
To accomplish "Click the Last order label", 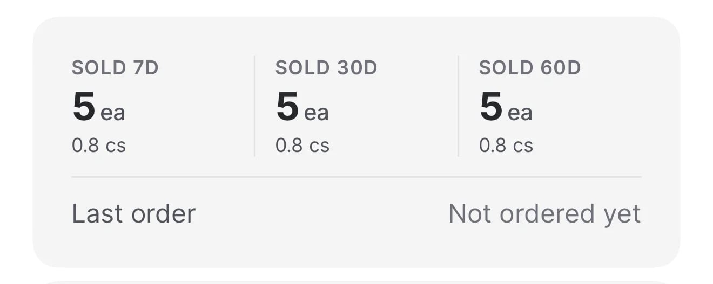I will coord(133,214).
